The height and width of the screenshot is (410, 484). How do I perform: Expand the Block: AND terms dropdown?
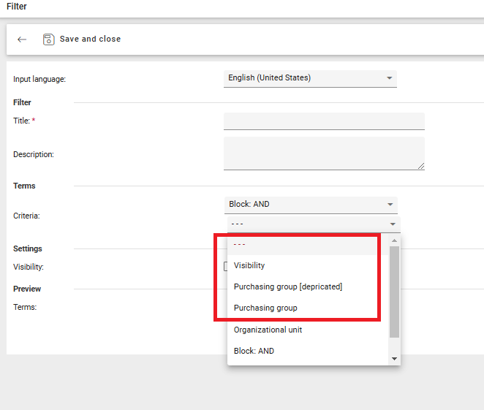310,205
